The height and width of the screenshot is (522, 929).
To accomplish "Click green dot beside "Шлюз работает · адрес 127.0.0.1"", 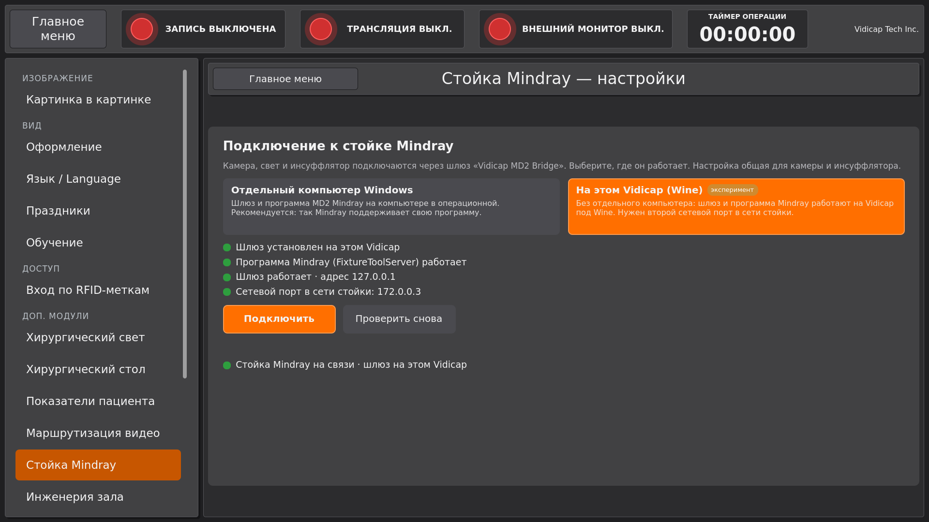I will point(227,277).
